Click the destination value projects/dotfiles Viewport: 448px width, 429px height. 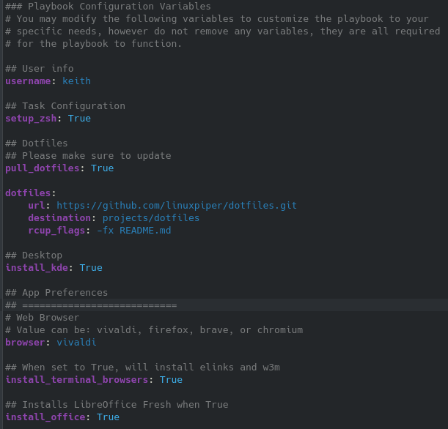click(x=151, y=218)
